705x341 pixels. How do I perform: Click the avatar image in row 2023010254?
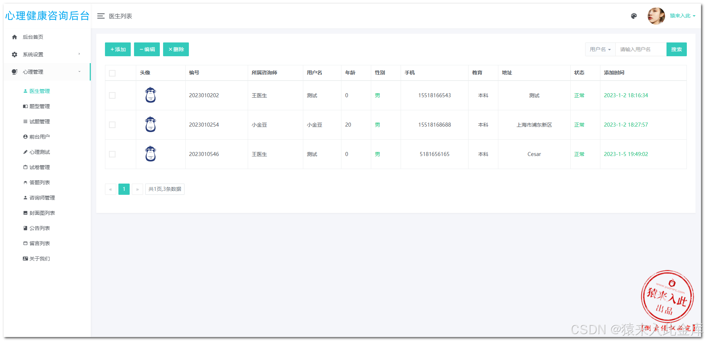(x=150, y=124)
